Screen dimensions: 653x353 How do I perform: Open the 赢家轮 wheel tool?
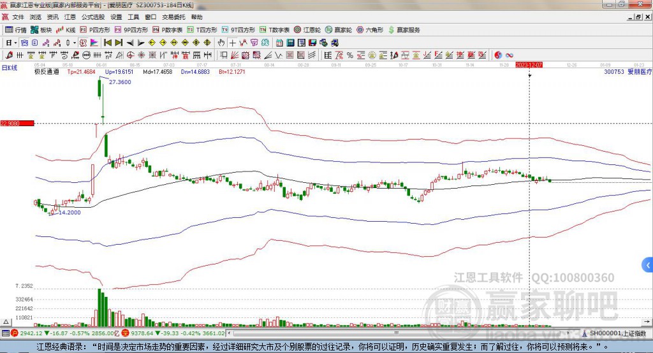339,30
